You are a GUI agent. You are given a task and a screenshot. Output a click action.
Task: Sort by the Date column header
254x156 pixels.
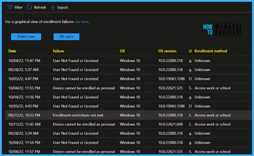tap(12, 51)
